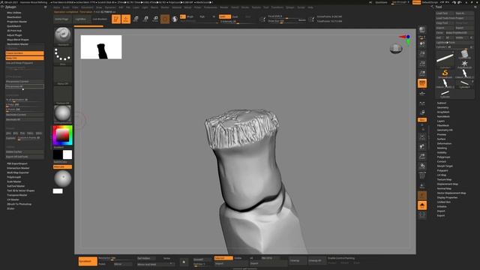Expand the Subtool subpalette
The width and height of the screenshot is (480, 270).
point(442,103)
